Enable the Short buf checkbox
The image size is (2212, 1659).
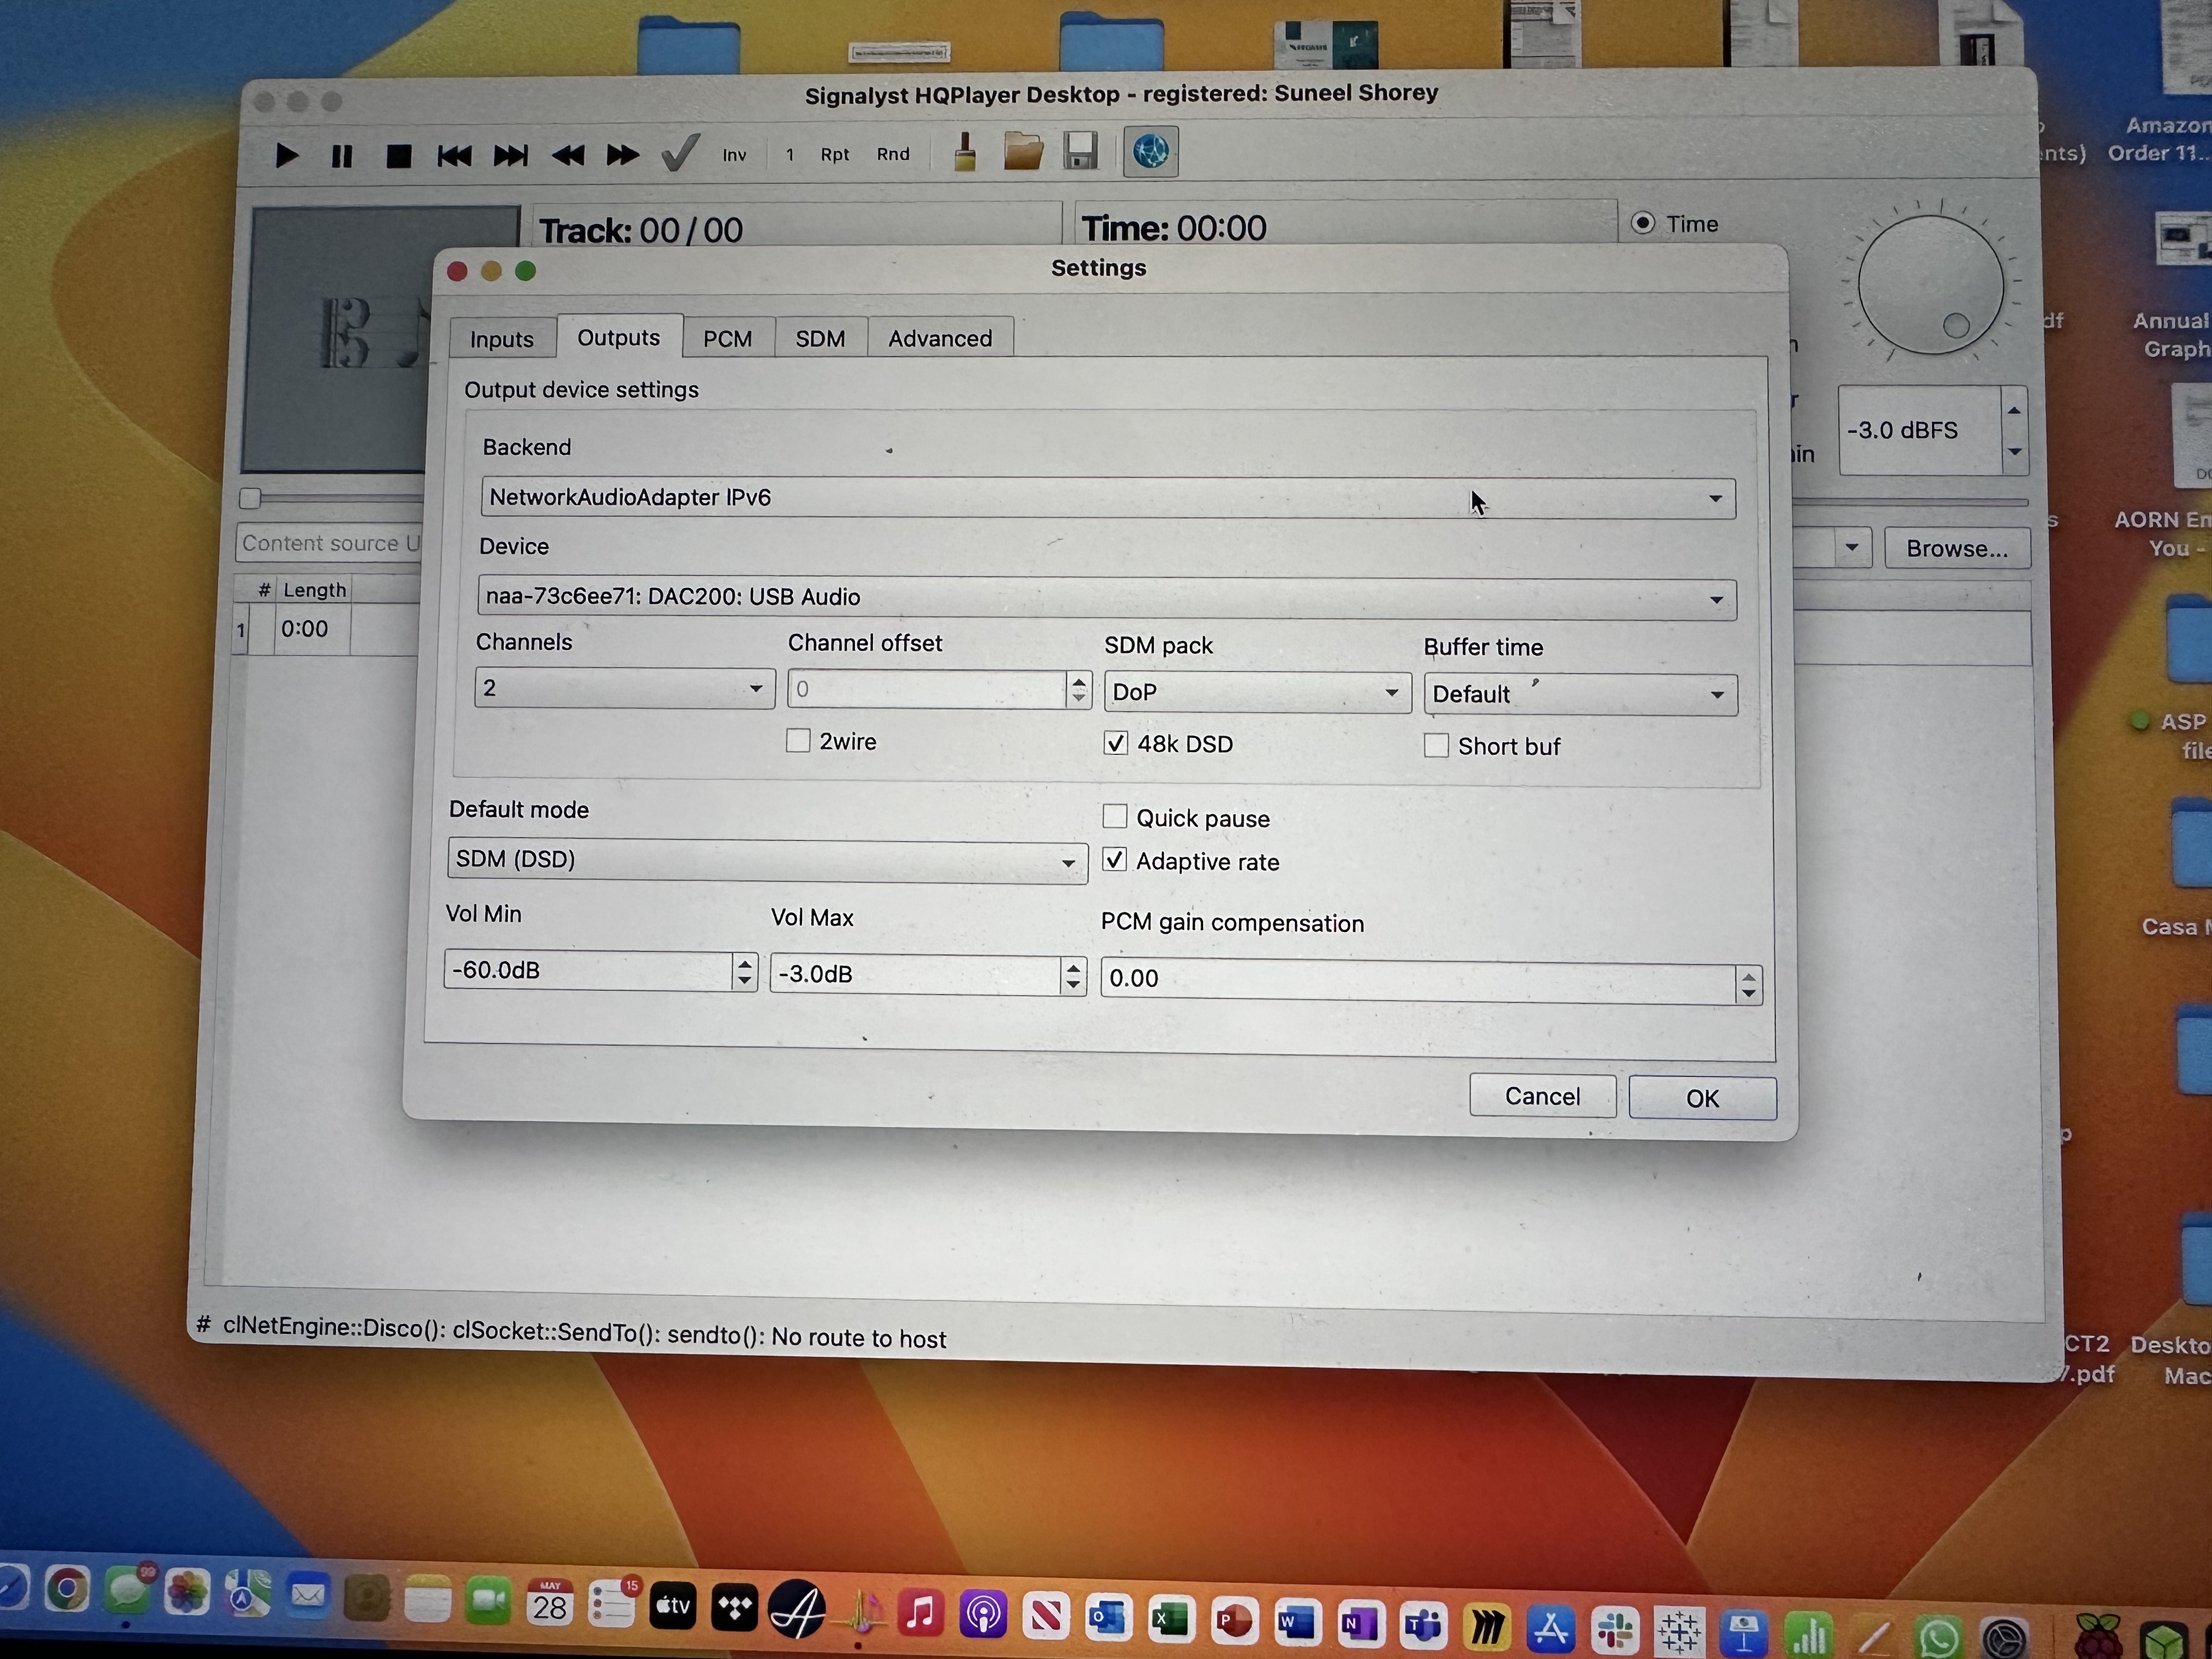[x=1436, y=745]
